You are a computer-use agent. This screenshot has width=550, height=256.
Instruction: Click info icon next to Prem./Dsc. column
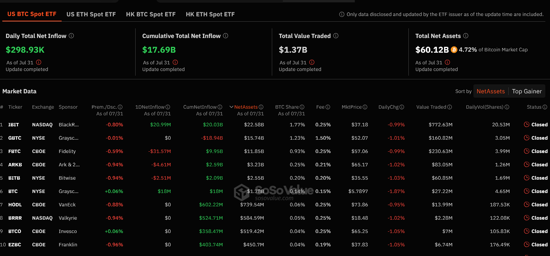point(120,107)
